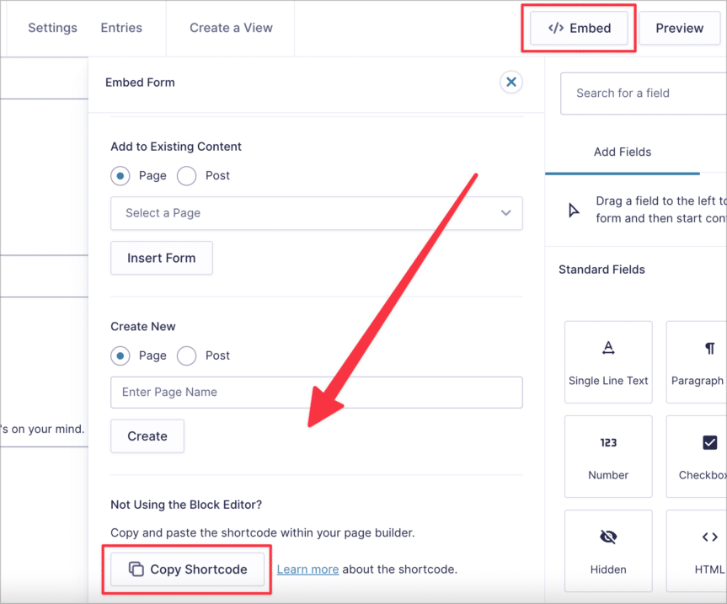727x604 pixels.
Task: Open the Learn more link about shortcodes
Action: tap(307, 569)
